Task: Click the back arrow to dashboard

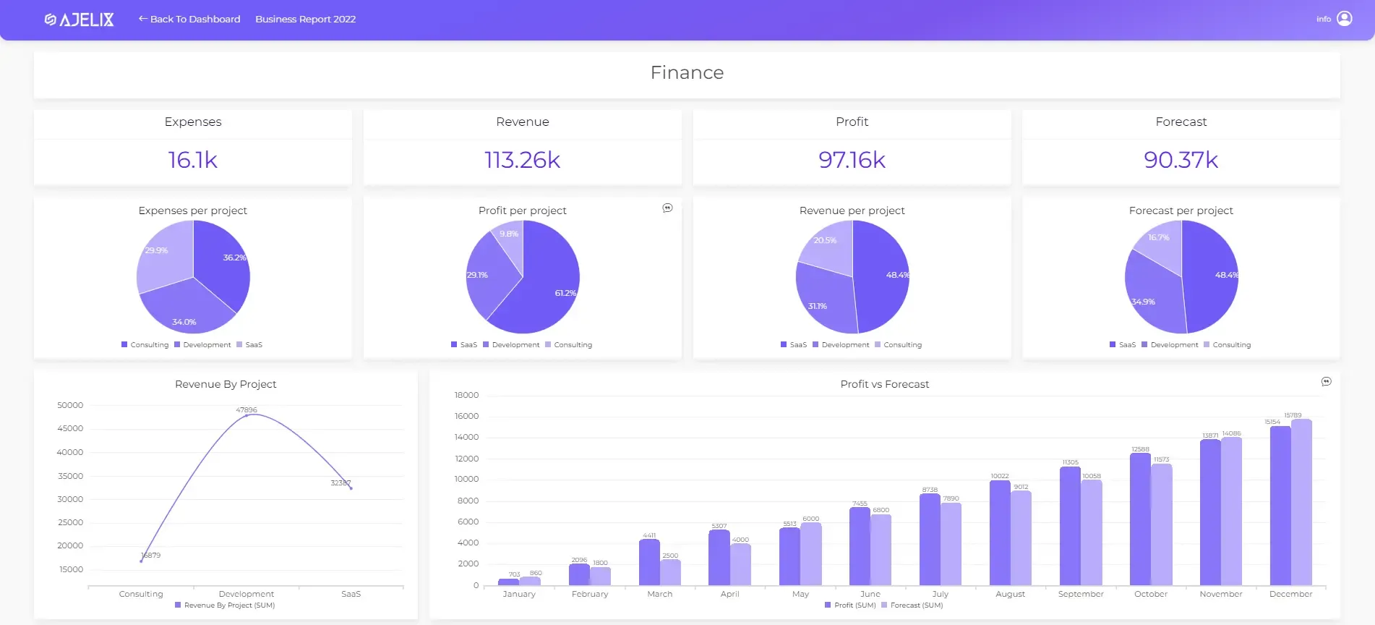Action: tap(142, 19)
